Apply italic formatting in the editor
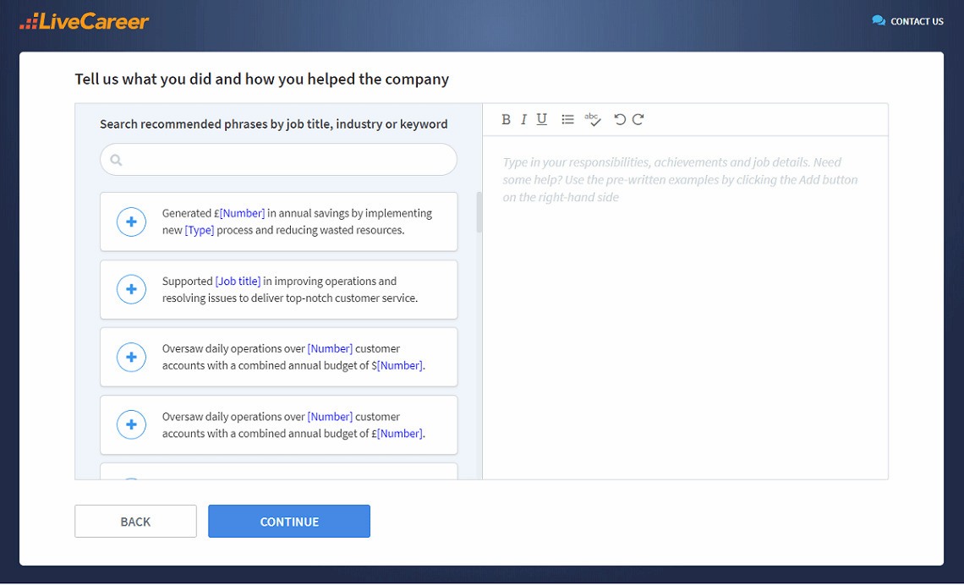Image resolution: width=964 pixels, height=585 pixels. coord(523,119)
